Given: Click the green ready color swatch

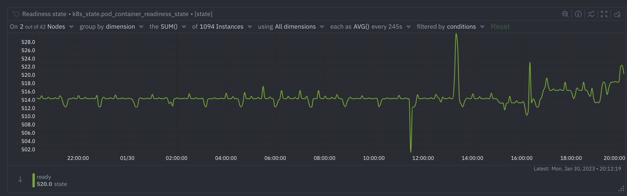Looking at the screenshot, I should coord(34,180).
